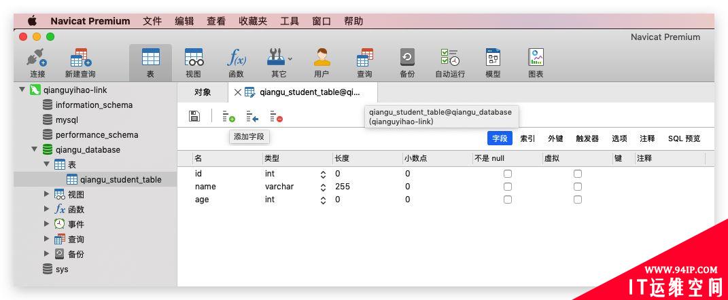Switch to the 触发器 triggers tab

(x=587, y=138)
